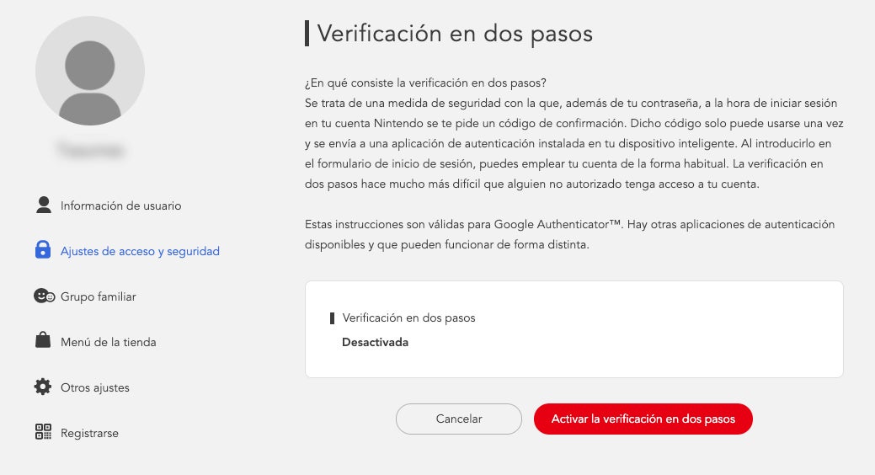The width and height of the screenshot is (875, 475).
Task: Click the blue padlock security icon
Action: click(x=43, y=250)
